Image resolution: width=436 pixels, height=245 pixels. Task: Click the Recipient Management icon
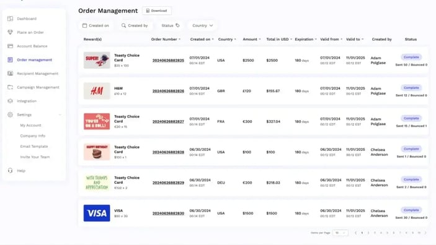click(x=11, y=73)
